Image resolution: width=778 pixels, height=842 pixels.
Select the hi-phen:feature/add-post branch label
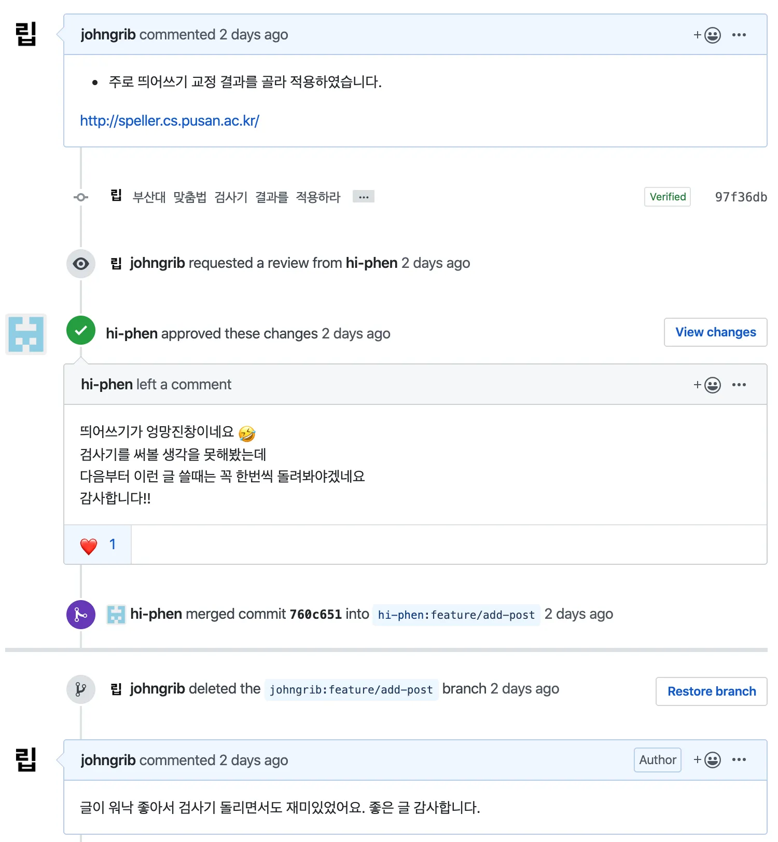pyautogui.click(x=456, y=615)
